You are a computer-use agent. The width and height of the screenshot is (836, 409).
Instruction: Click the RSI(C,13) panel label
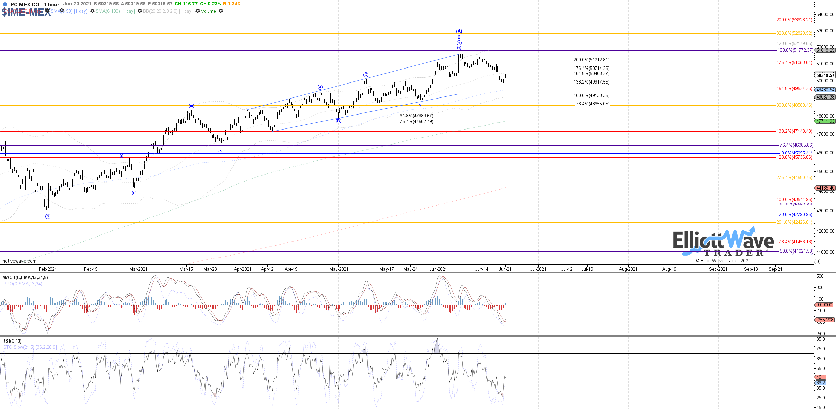(x=12, y=341)
